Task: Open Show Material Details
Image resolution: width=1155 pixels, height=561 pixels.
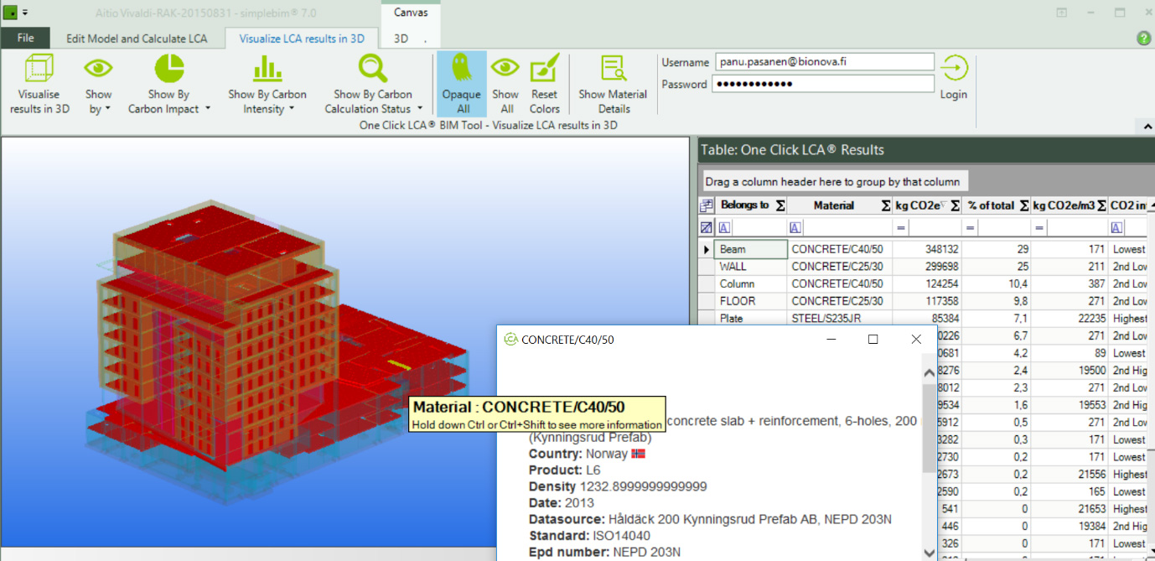Action: (x=614, y=84)
